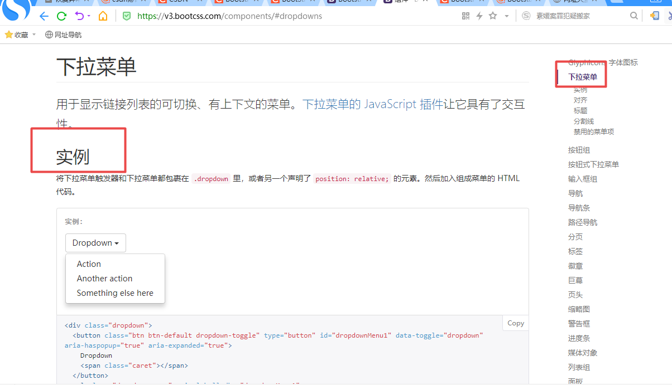The image size is (672, 385).
Task: Choose Something else here menu item
Action: tap(115, 293)
